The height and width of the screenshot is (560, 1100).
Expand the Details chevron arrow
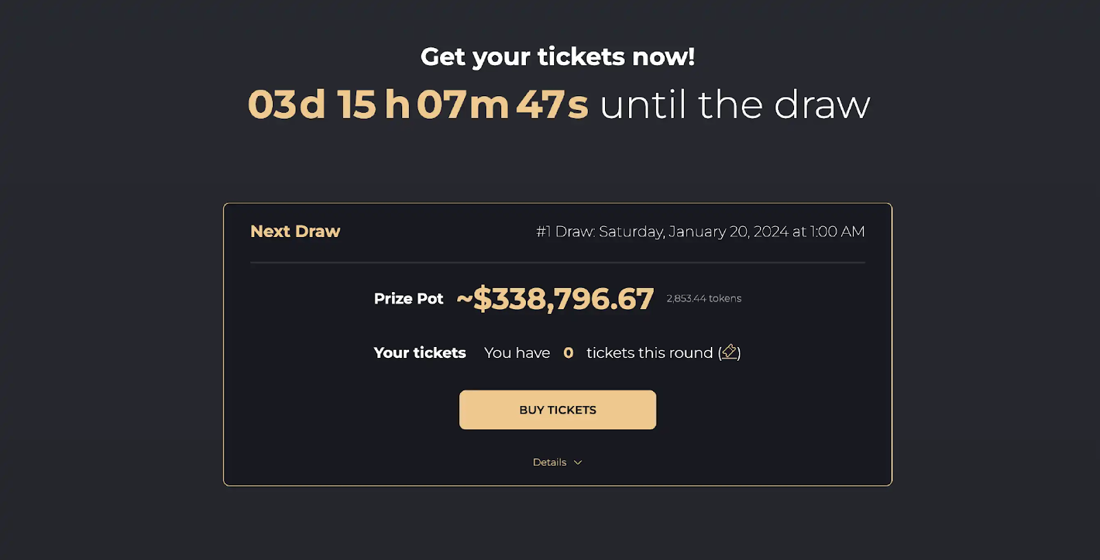point(578,462)
